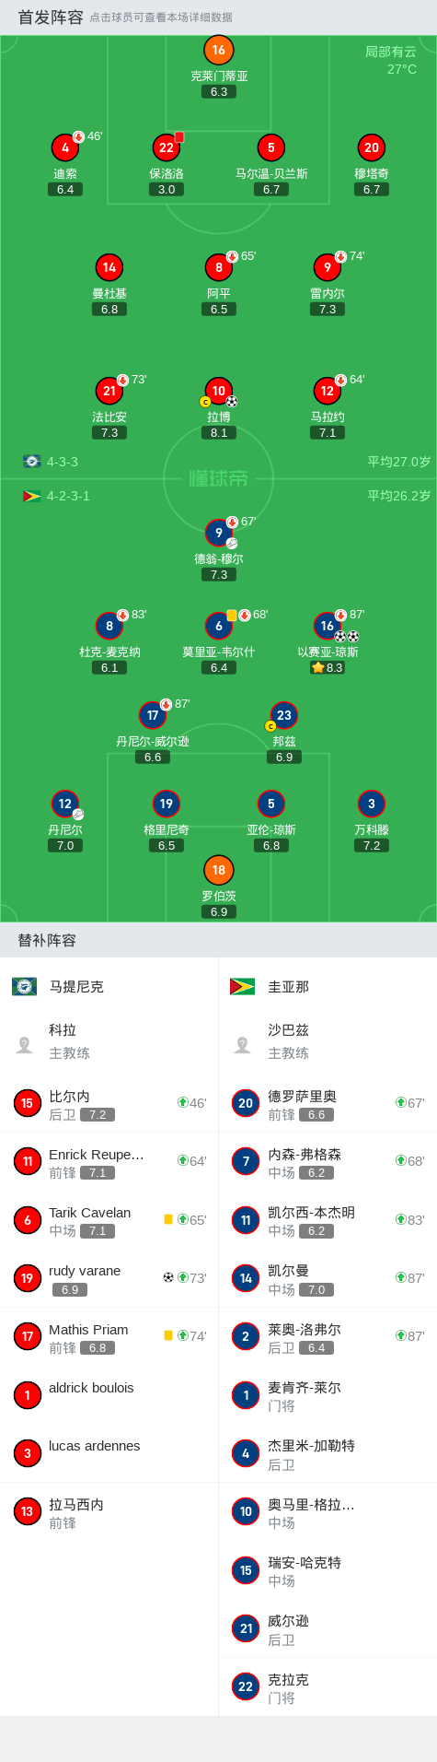The image size is (437, 1762).
Task: Open the 4-2-3-1 formation label
Action: click(x=68, y=496)
